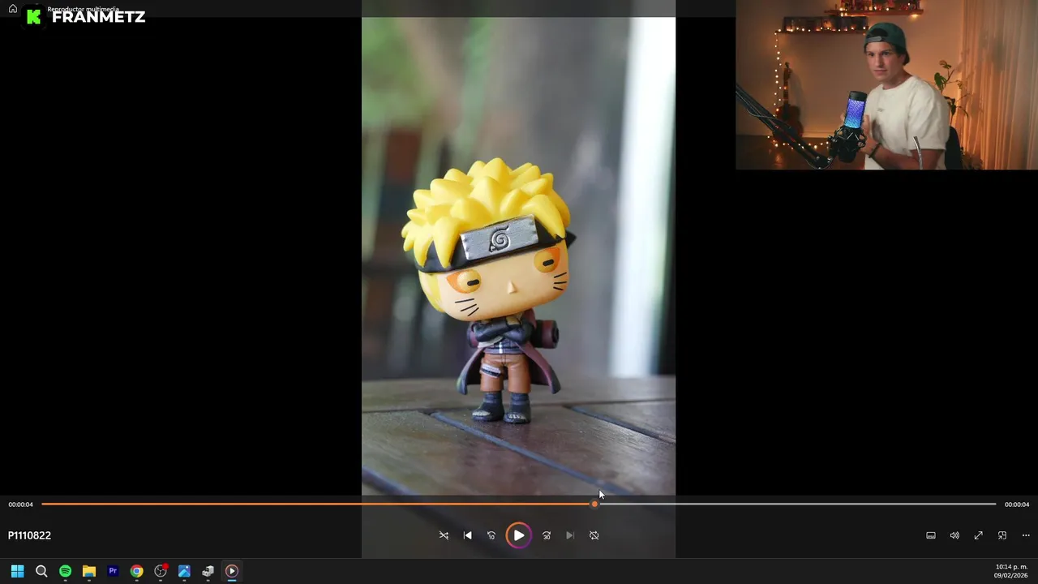Toggle shuffle playback

click(444, 535)
